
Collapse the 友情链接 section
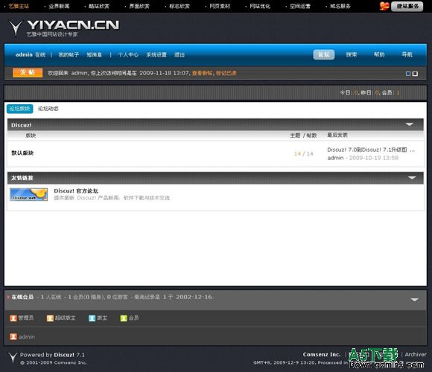click(x=412, y=178)
